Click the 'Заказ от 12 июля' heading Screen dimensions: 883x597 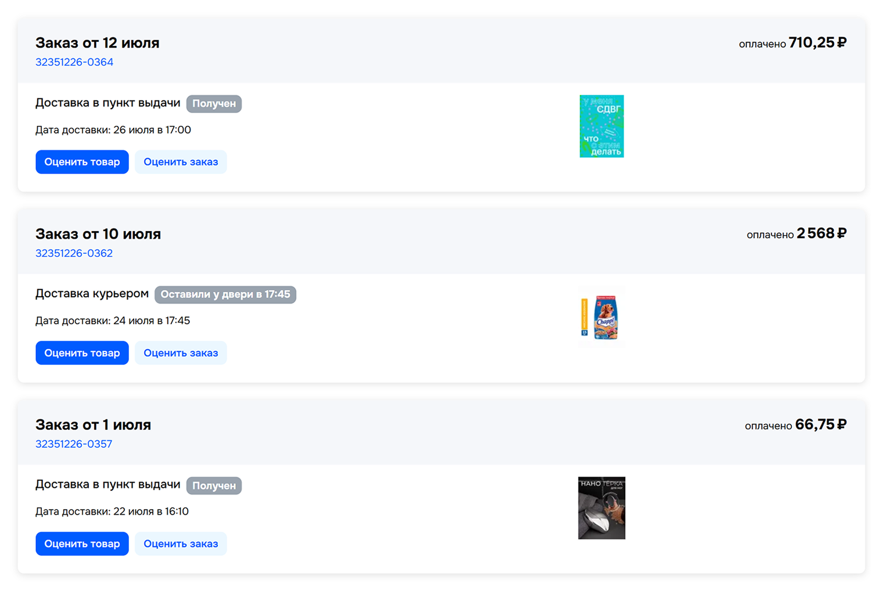click(98, 43)
